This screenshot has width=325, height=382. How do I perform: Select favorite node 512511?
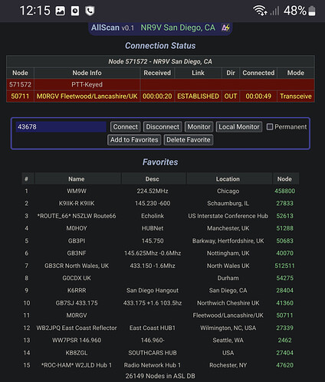point(284,266)
